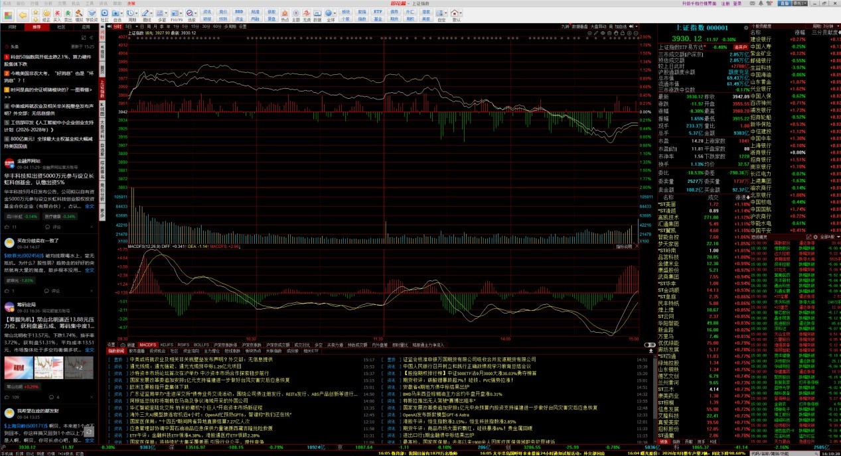This screenshot has height=456, width=841.
Task: Switch to the KDJFS indicator tab
Action: 167,345
